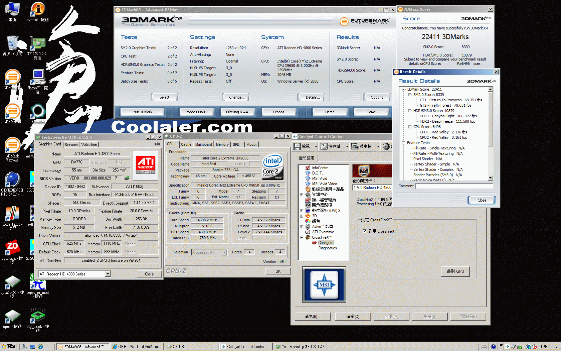The image size is (561, 351).
Task: Open the 3DMark Vantage desktop icon
Action: tap(12, 149)
